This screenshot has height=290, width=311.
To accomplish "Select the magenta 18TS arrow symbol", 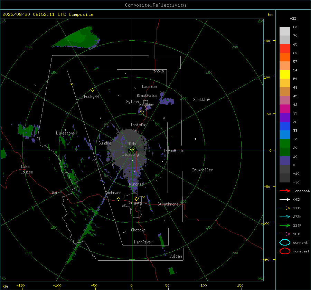I will pos(285,234).
